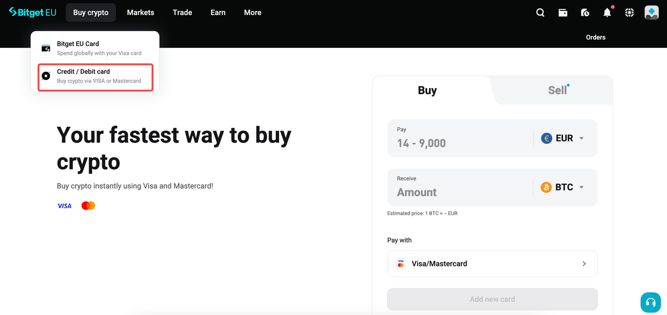This screenshot has width=667, height=315.
Task: Expand Visa/Mastercard payment method chevron
Action: (584, 263)
